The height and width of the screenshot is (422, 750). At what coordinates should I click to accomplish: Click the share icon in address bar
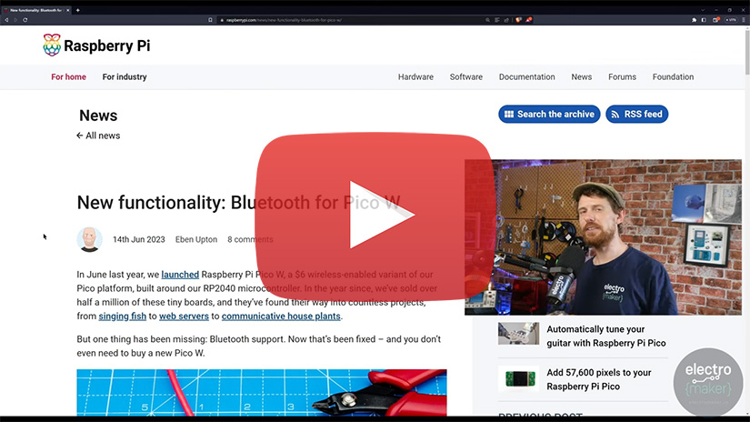tap(506, 20)
